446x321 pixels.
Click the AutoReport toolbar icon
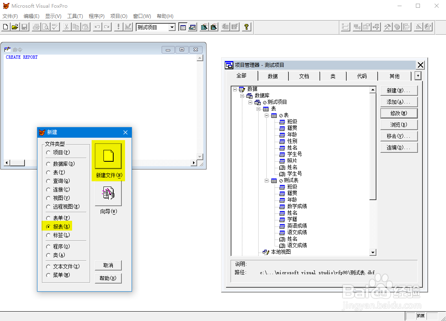235,27
